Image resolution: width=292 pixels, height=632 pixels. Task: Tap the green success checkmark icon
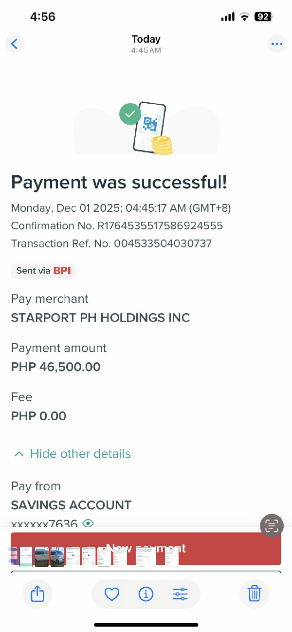click(x=130, y=114)
